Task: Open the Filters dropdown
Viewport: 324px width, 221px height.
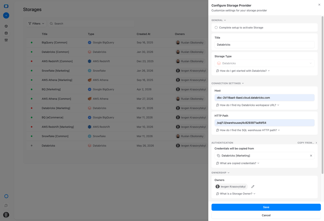Action: tap(36, 24)
